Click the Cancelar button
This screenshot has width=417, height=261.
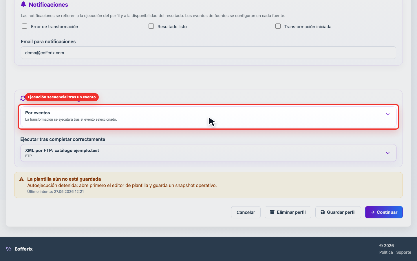click(x=246, y=212)
